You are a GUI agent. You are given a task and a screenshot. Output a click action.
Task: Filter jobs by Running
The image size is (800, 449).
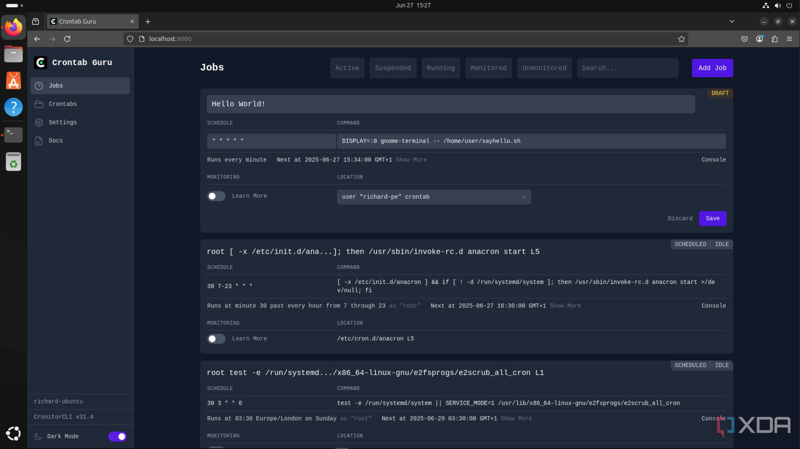click(x=441, y=68)
